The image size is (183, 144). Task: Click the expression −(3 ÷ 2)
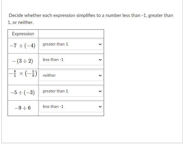tap(22, 61)
